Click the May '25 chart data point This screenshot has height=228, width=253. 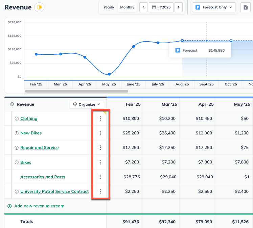tap(109, 74)
